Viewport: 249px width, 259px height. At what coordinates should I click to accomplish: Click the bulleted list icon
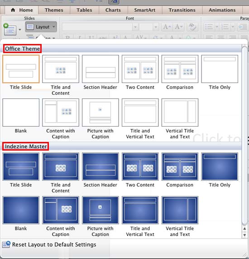pos(209,27)
